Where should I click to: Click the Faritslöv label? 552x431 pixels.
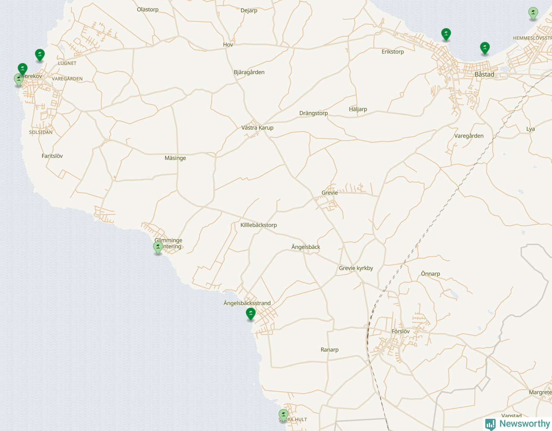coord(52,156)
